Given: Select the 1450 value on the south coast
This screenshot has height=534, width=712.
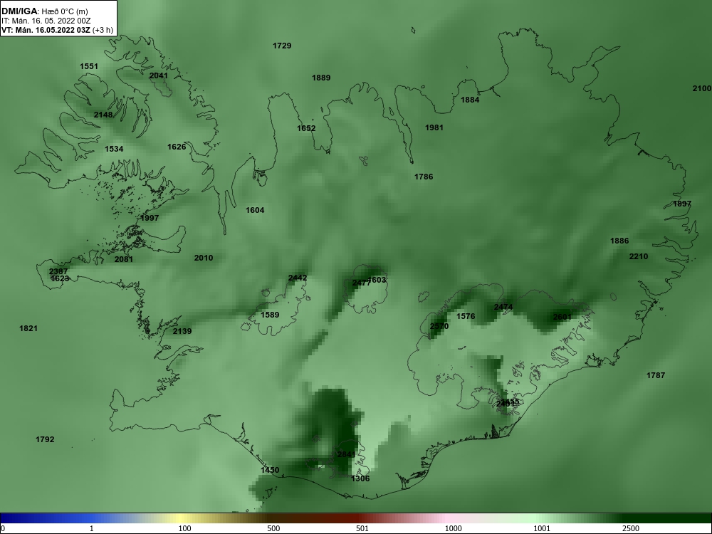Looking at the screenshot, I should click(270, 470).
